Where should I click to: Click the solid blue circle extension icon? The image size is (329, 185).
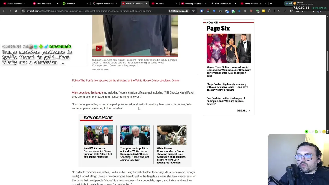(x=214, y=11)
